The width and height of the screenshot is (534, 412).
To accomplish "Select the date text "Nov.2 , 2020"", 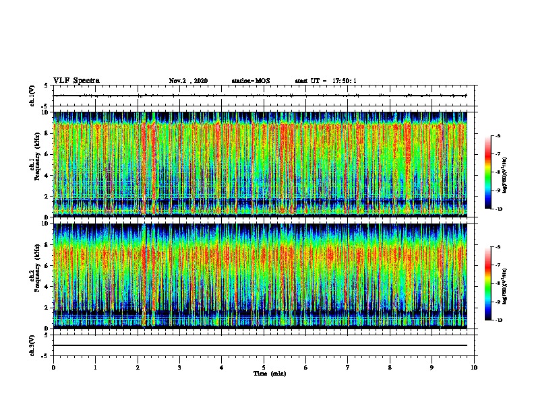I will (188, 81).
